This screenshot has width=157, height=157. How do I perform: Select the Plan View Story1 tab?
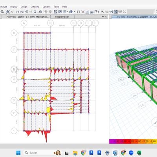tap(26, 17)
